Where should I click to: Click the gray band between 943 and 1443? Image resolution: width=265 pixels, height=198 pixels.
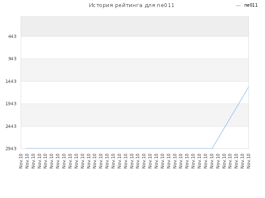click(x=135, y=70)
